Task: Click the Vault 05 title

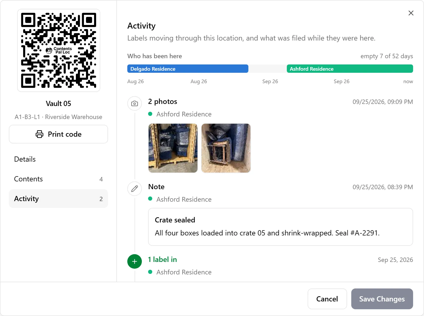Action: [58, 103]
